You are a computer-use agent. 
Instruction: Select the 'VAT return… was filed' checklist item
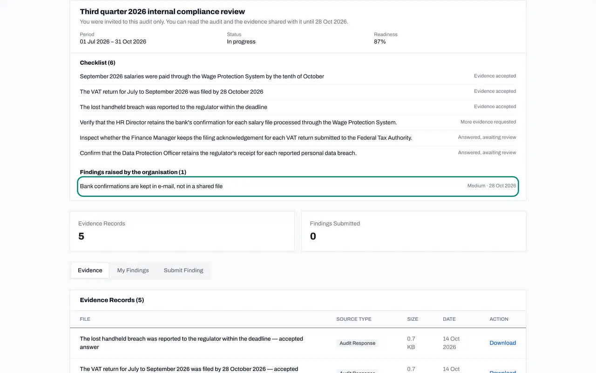coord(298,92)
